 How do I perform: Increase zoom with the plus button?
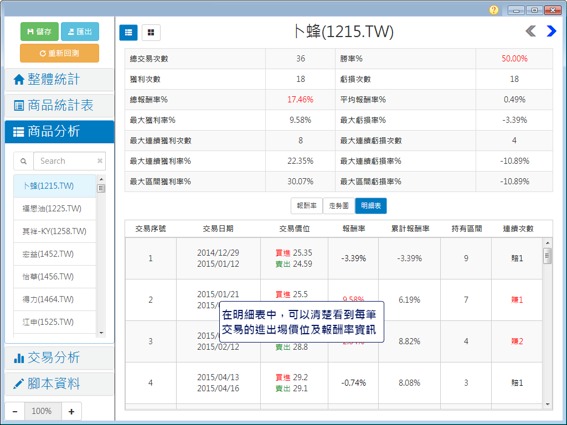click(71, 411)
